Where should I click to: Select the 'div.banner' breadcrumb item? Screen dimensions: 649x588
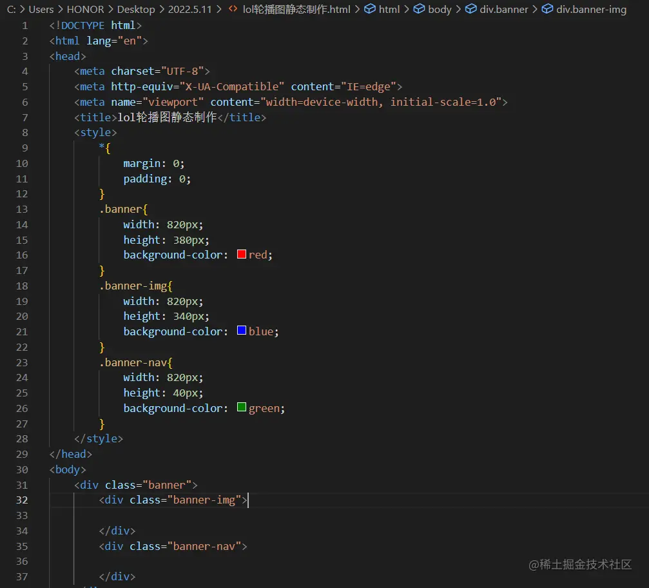pyautogui.click(x=504, y=9)
